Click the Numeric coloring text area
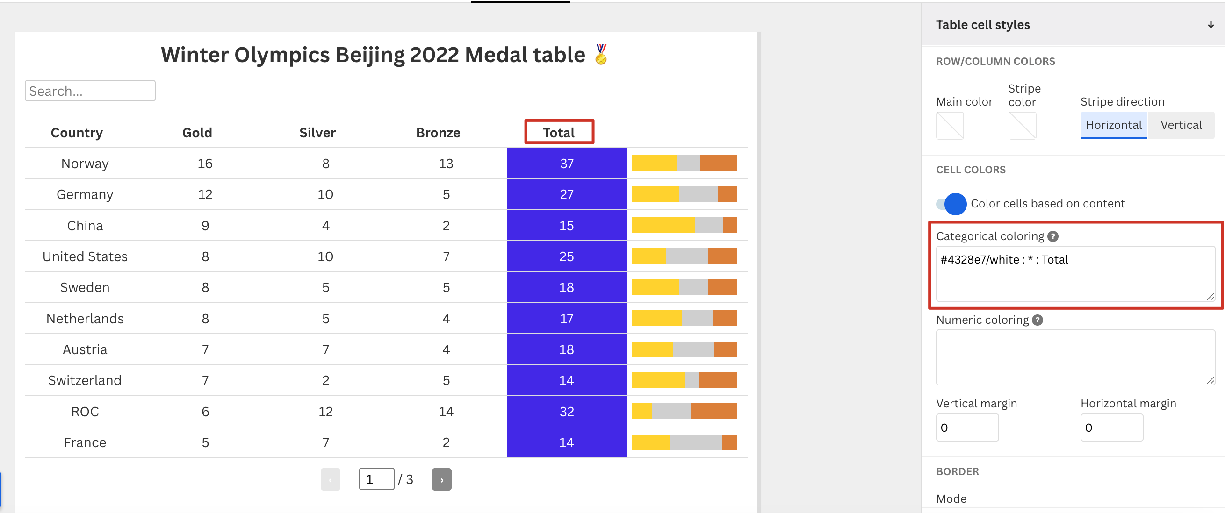Screen dimensions: 1225x513 1075,357
